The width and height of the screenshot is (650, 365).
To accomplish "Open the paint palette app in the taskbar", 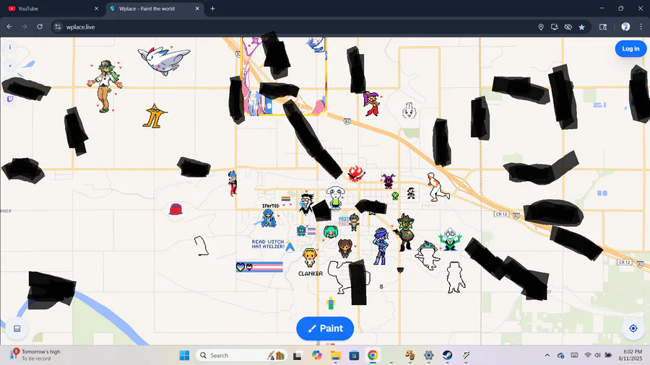I will tap(410, 355).
